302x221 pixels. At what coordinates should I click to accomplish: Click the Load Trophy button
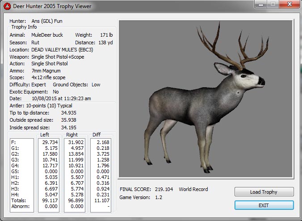[264, 192]
